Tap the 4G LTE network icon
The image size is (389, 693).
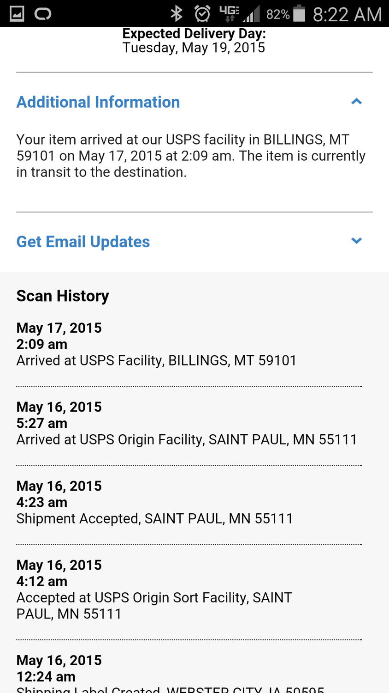[x=230, y=13]
